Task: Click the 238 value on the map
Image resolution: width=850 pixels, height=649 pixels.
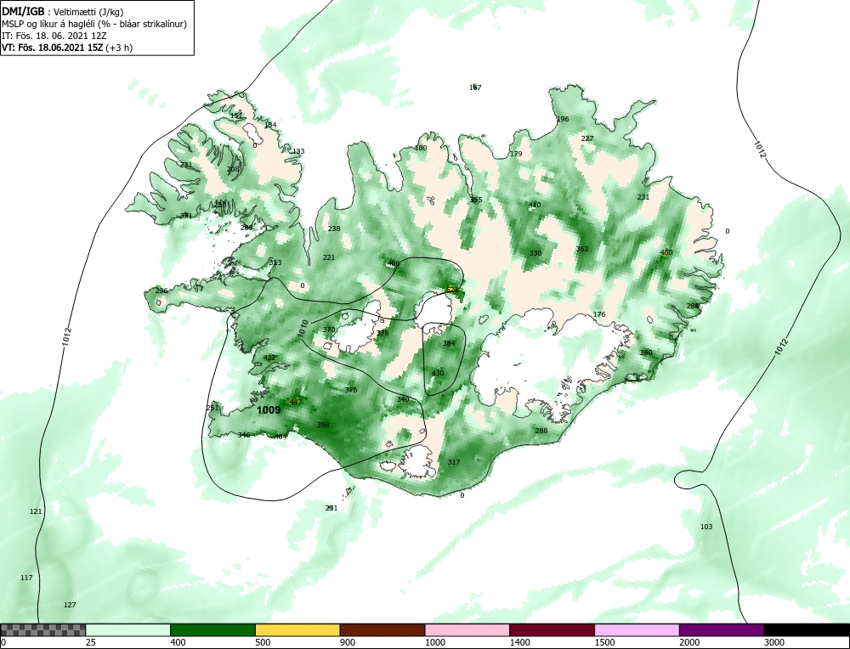Action: pos(334,229)
